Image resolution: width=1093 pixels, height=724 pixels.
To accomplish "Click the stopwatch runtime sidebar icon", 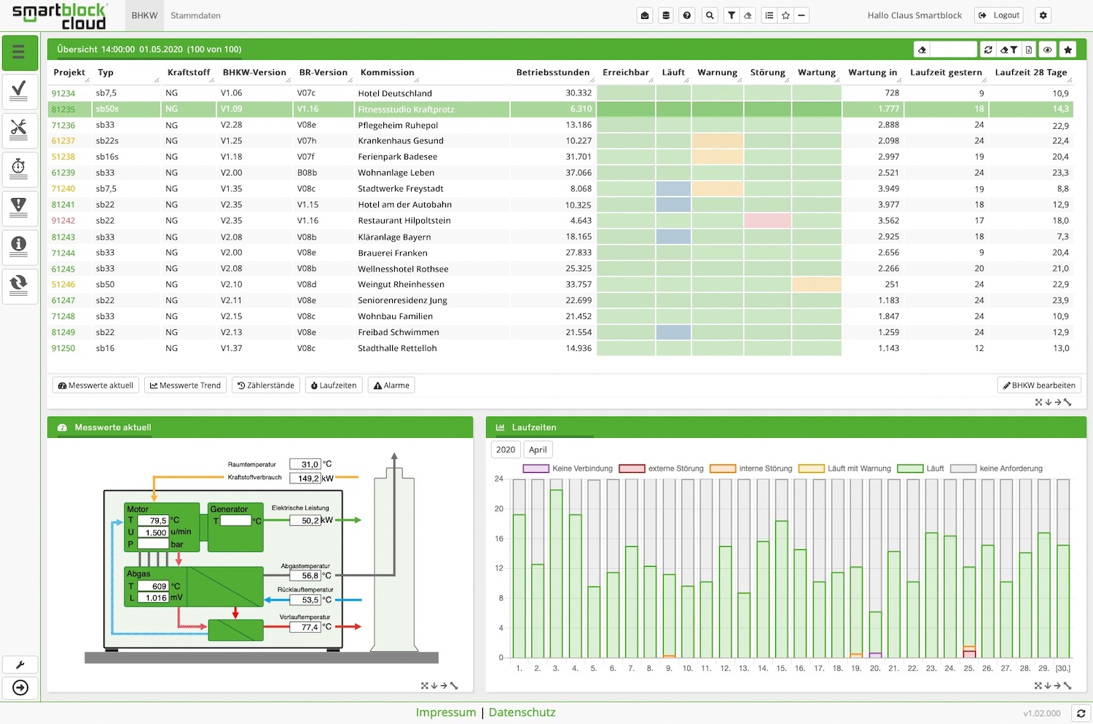I will (20, 168).
